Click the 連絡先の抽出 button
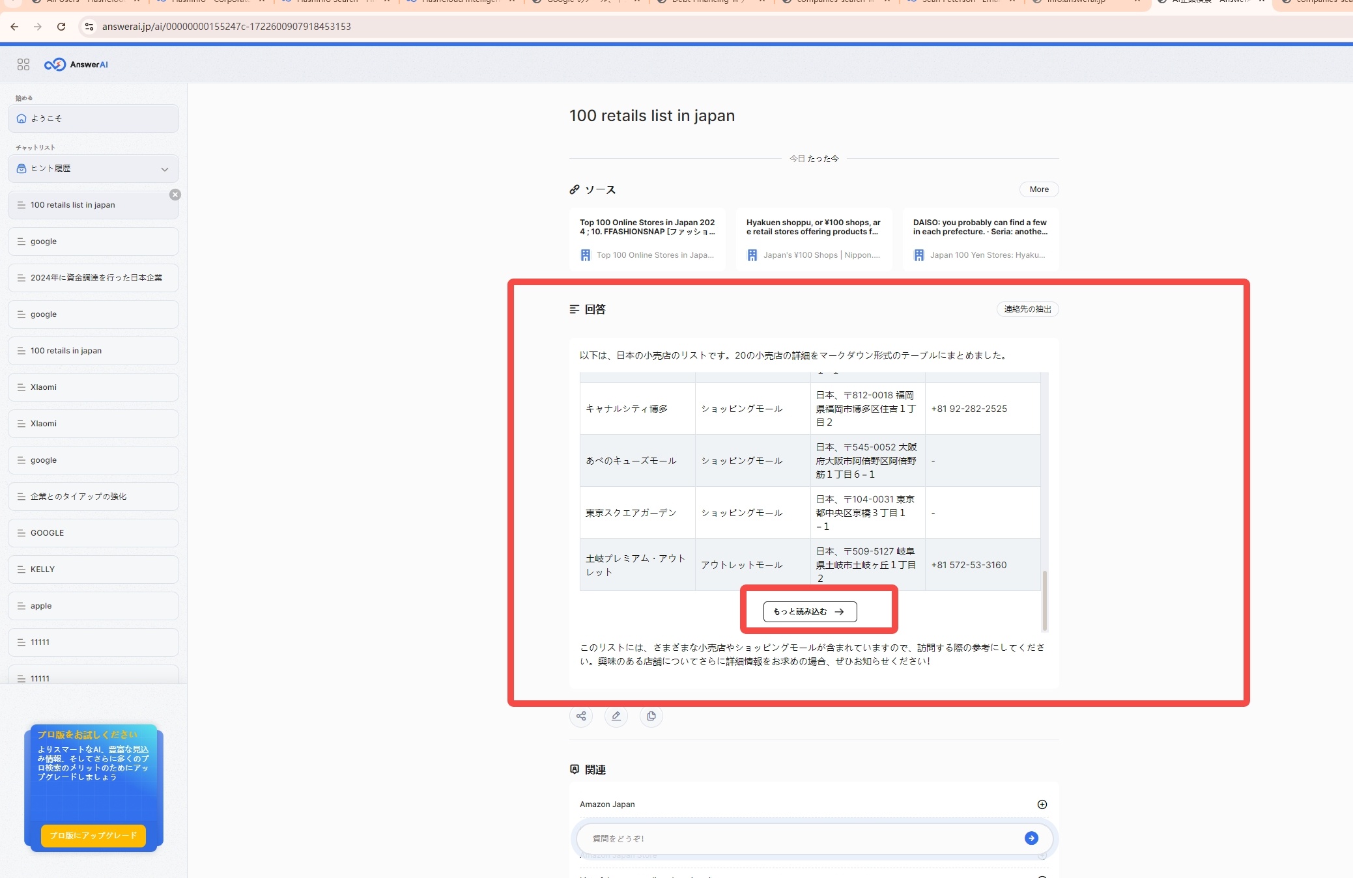 (1027, 309)
